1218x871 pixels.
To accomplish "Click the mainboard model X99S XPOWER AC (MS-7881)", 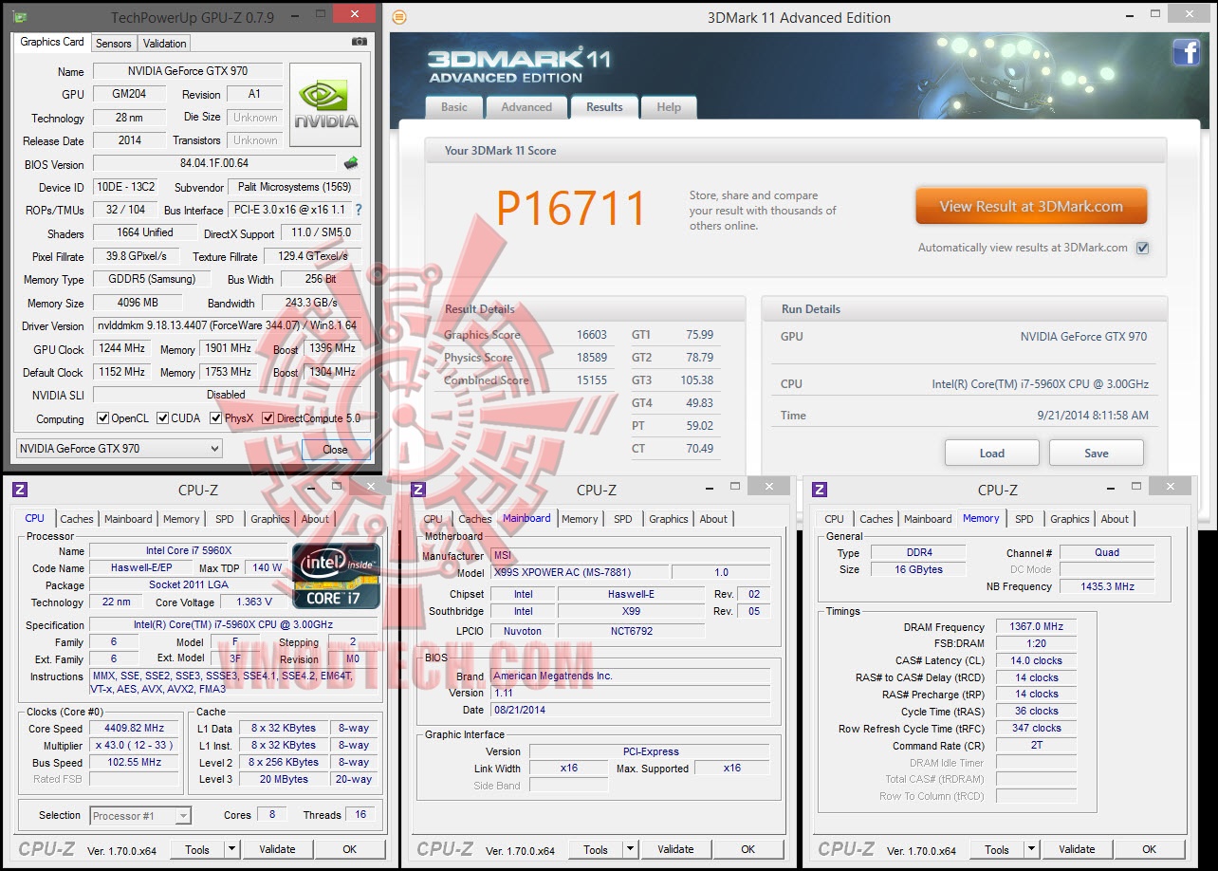I will click(x=581, y=572).
